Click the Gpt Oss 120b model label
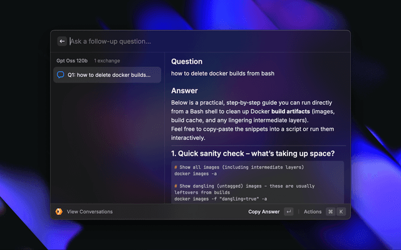This screenshot has height=250, width=401. coord(72,61)
